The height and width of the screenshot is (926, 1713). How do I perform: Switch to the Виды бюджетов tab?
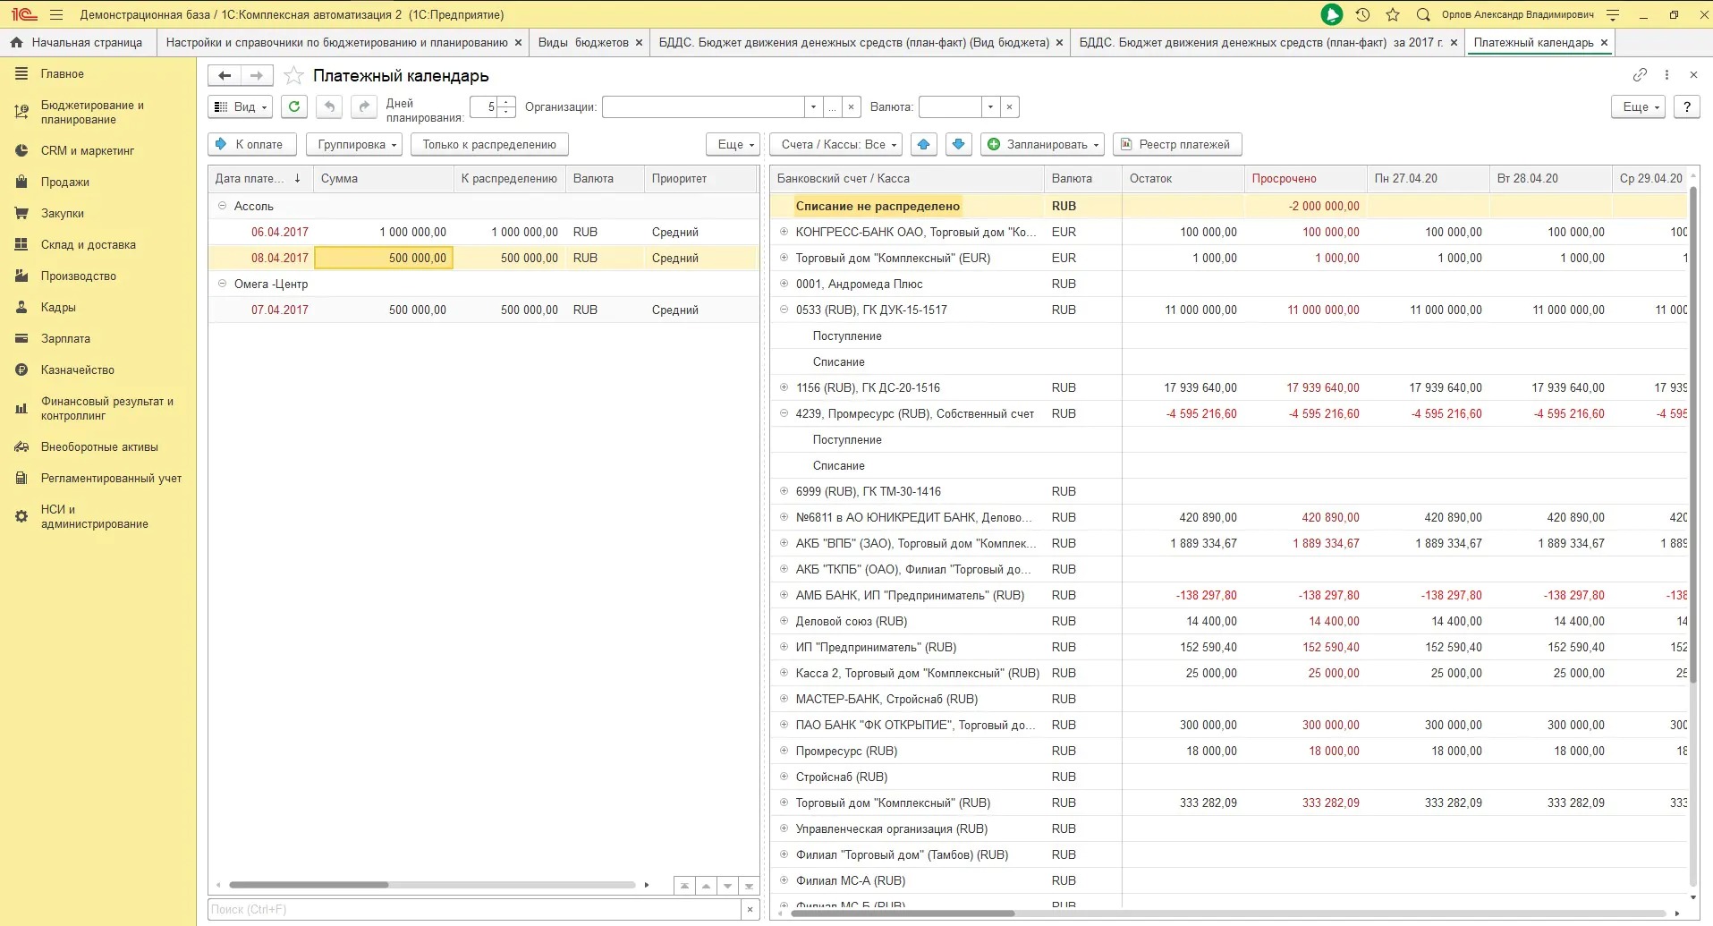coord(583,42)
